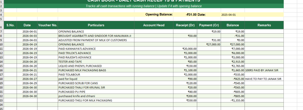Click the Balance column header cell

click(x=233, y=25)
